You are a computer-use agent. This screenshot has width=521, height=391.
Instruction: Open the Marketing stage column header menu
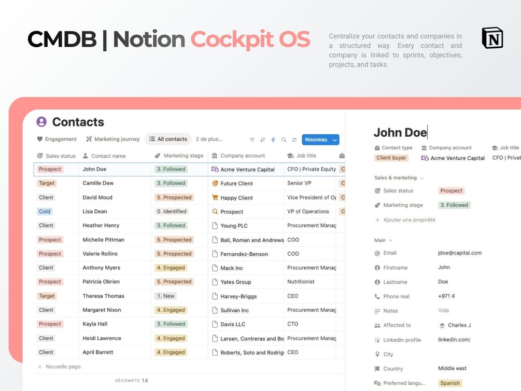coord(179,156)
